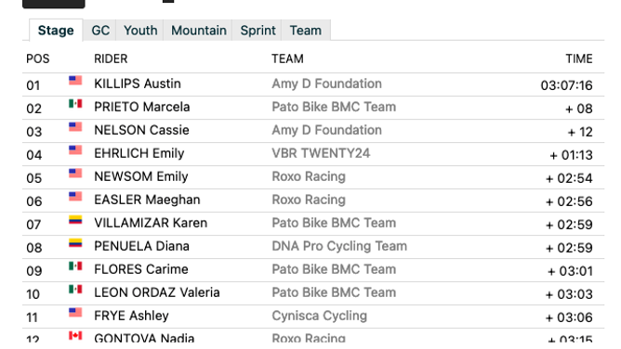
Task: Show the Sprint classification tab
Action: click(258, 31)
